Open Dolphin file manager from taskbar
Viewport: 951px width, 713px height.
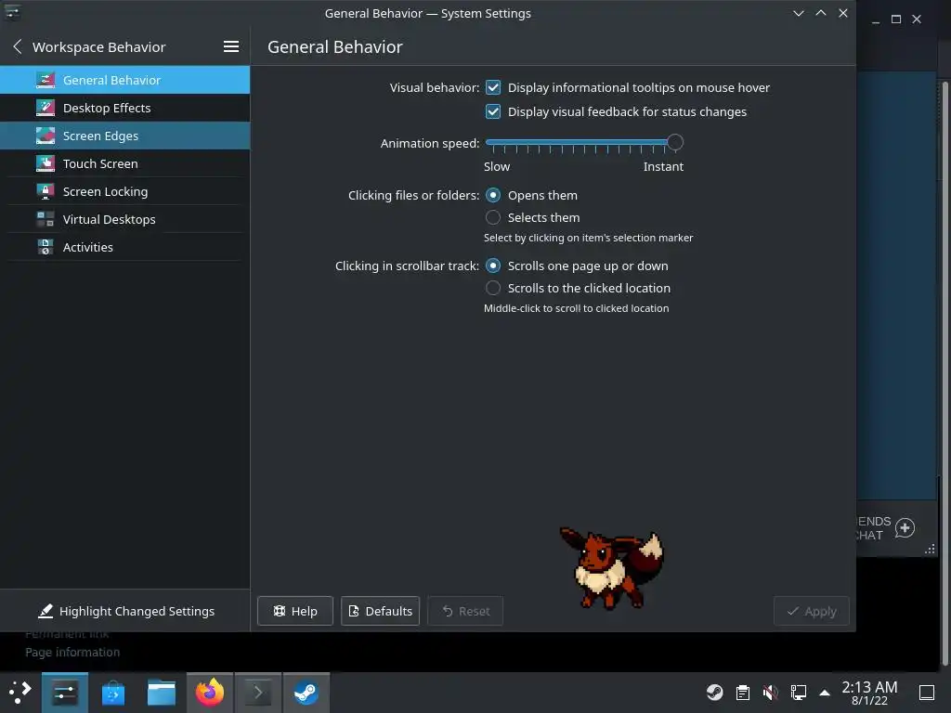coord(162,693)
